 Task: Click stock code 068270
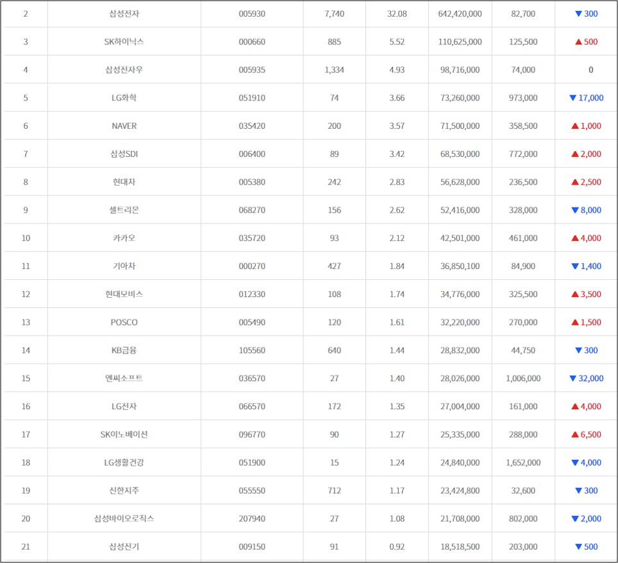tap(252, 210)
